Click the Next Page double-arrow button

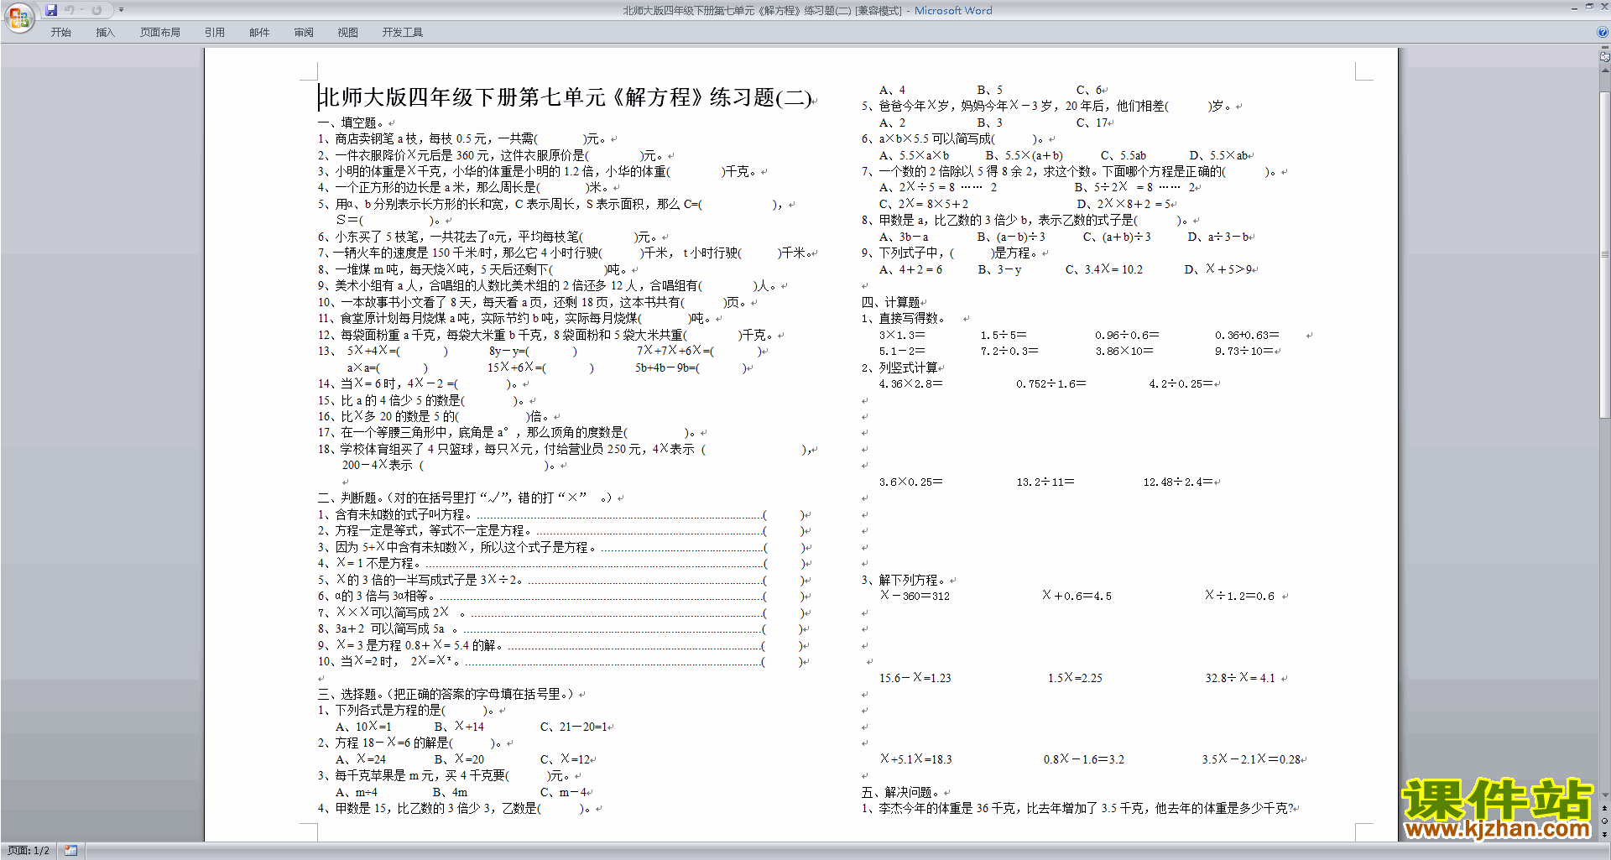[1605, 834]
